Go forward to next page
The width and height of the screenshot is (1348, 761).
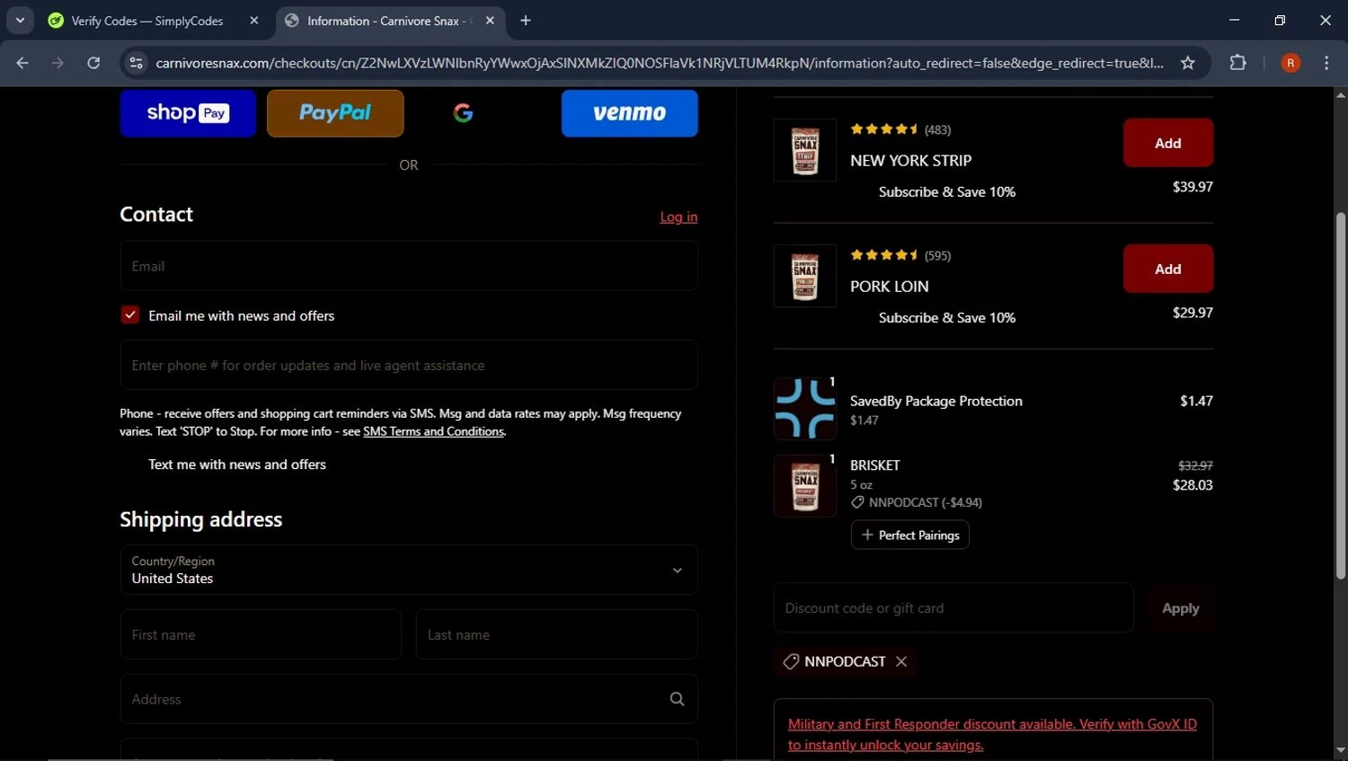58,63
